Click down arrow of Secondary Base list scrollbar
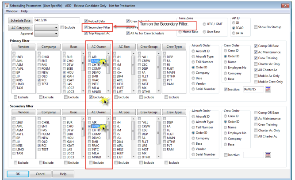 click(83, 156)
